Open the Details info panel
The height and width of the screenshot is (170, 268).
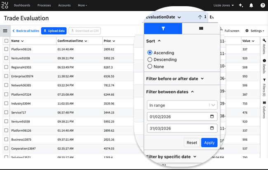264,66
